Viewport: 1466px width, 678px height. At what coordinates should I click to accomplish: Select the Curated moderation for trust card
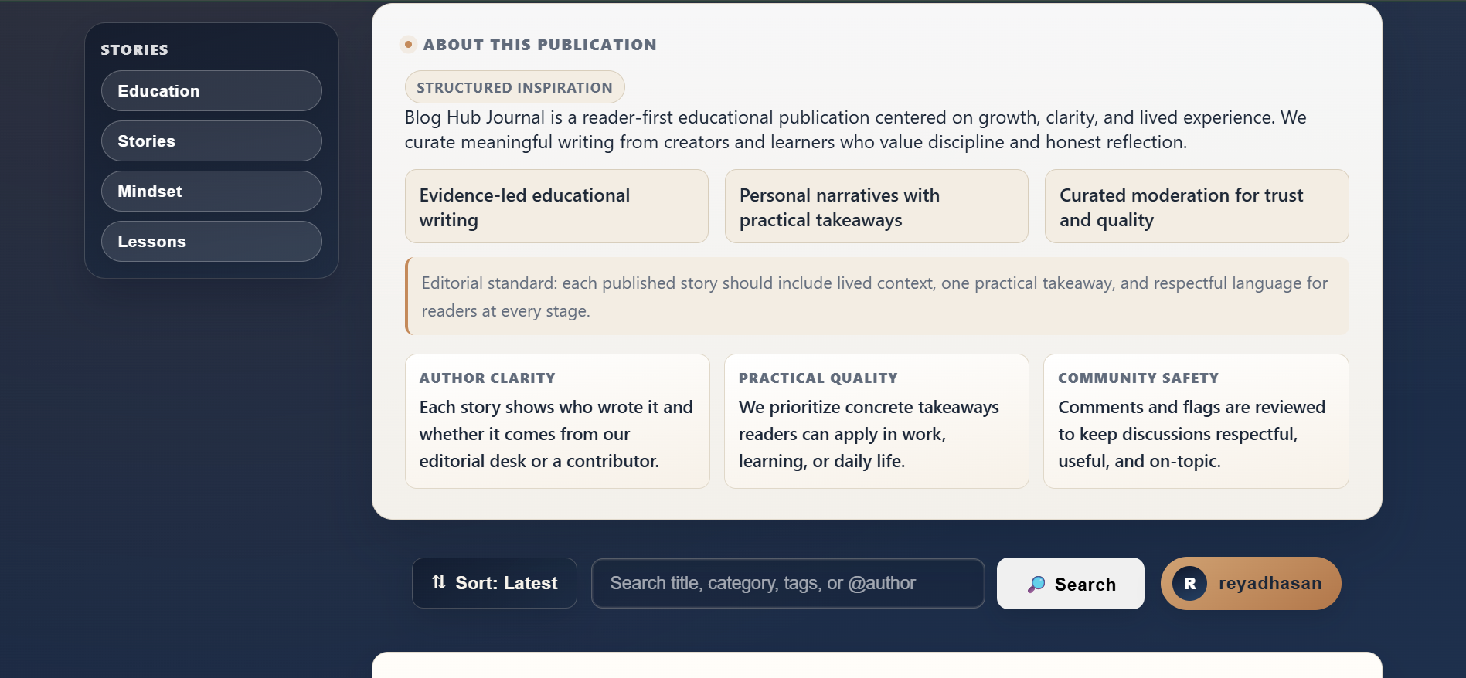coord(1196,207)
